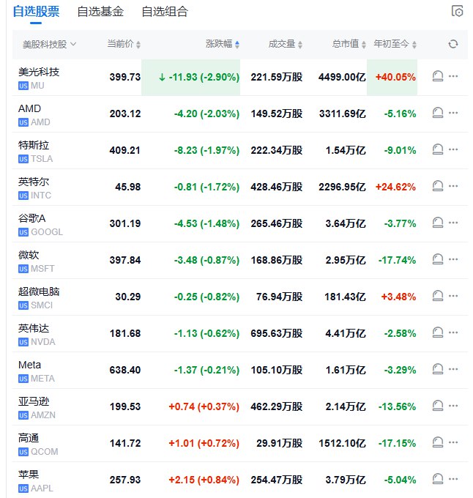Open 英伟达 stock page
Viewport: 473px width, 498px height.
[x=34, y=328]
